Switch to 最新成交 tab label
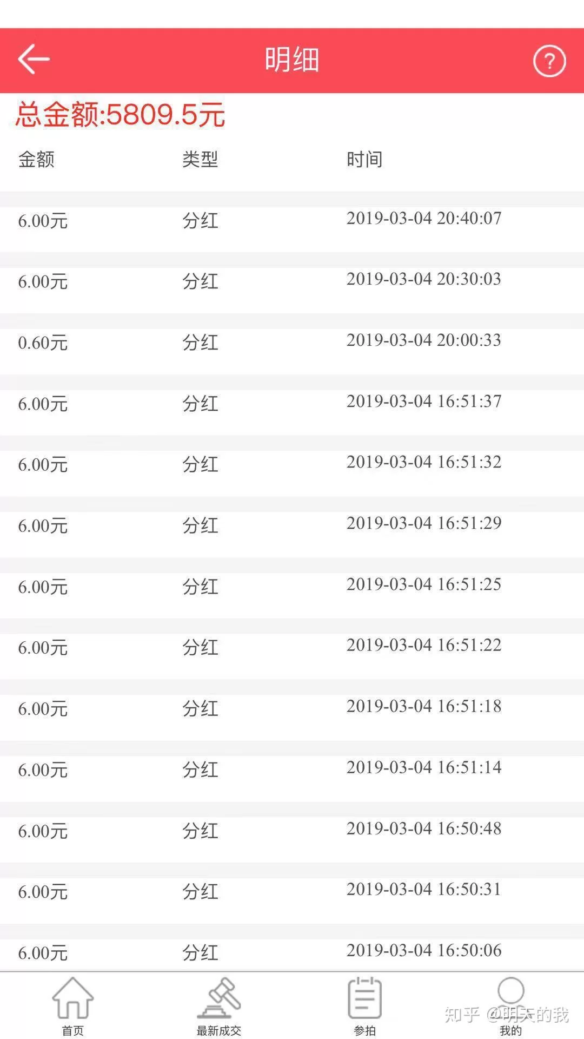Screen dimensions: 584x1039 tap(219, 1030)
